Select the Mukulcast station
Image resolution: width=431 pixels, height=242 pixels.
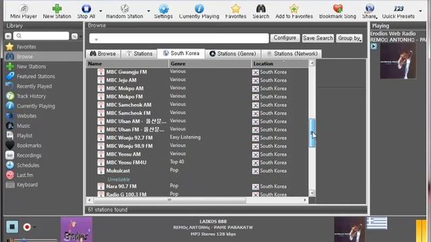tap(118, 171)
